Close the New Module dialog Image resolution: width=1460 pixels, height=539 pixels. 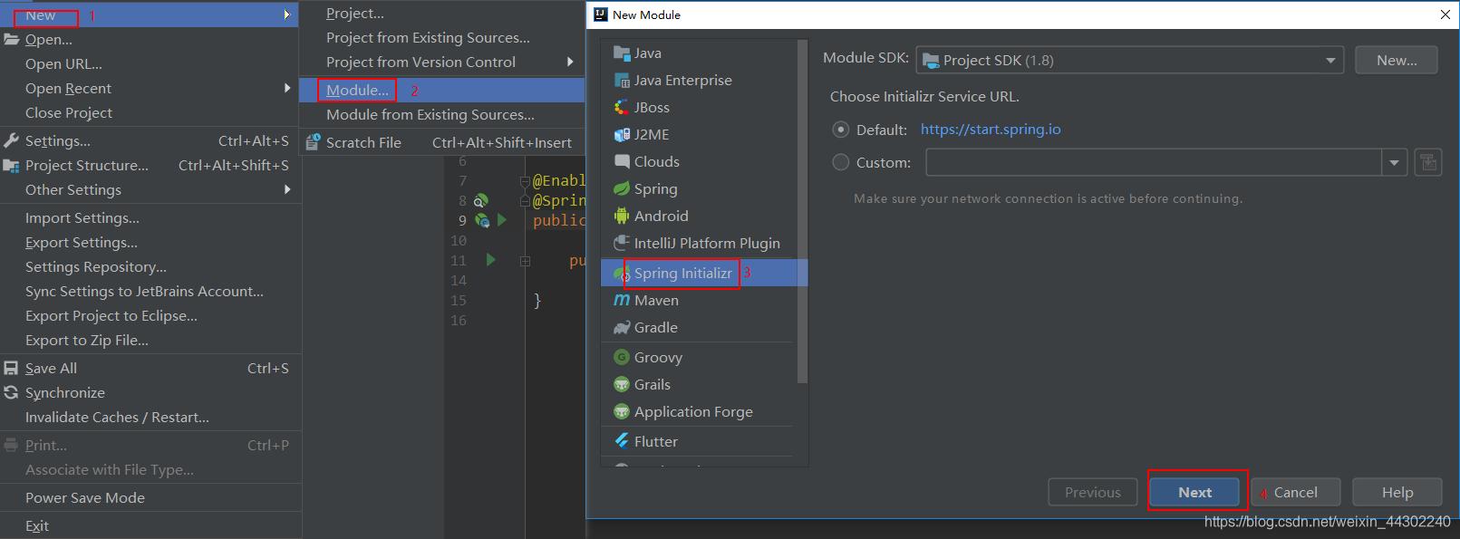pos(1445,14)
